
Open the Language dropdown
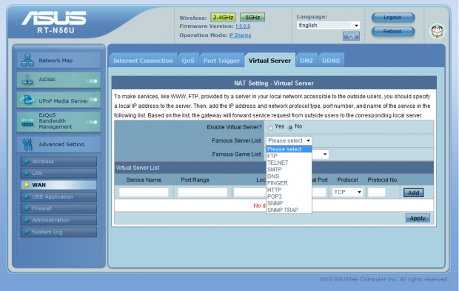328,25
